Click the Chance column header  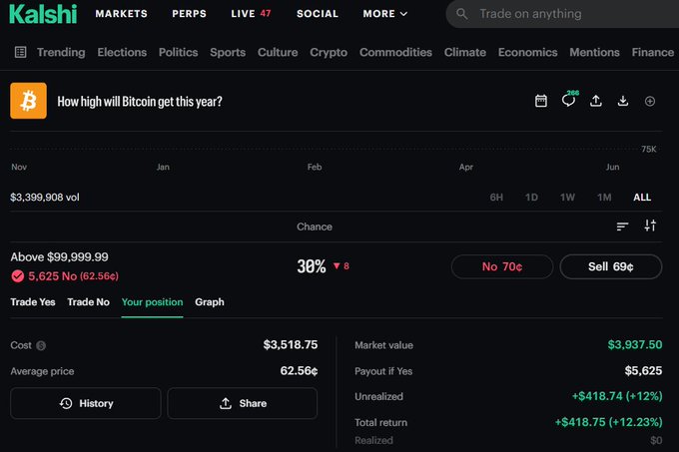point(315,226)
